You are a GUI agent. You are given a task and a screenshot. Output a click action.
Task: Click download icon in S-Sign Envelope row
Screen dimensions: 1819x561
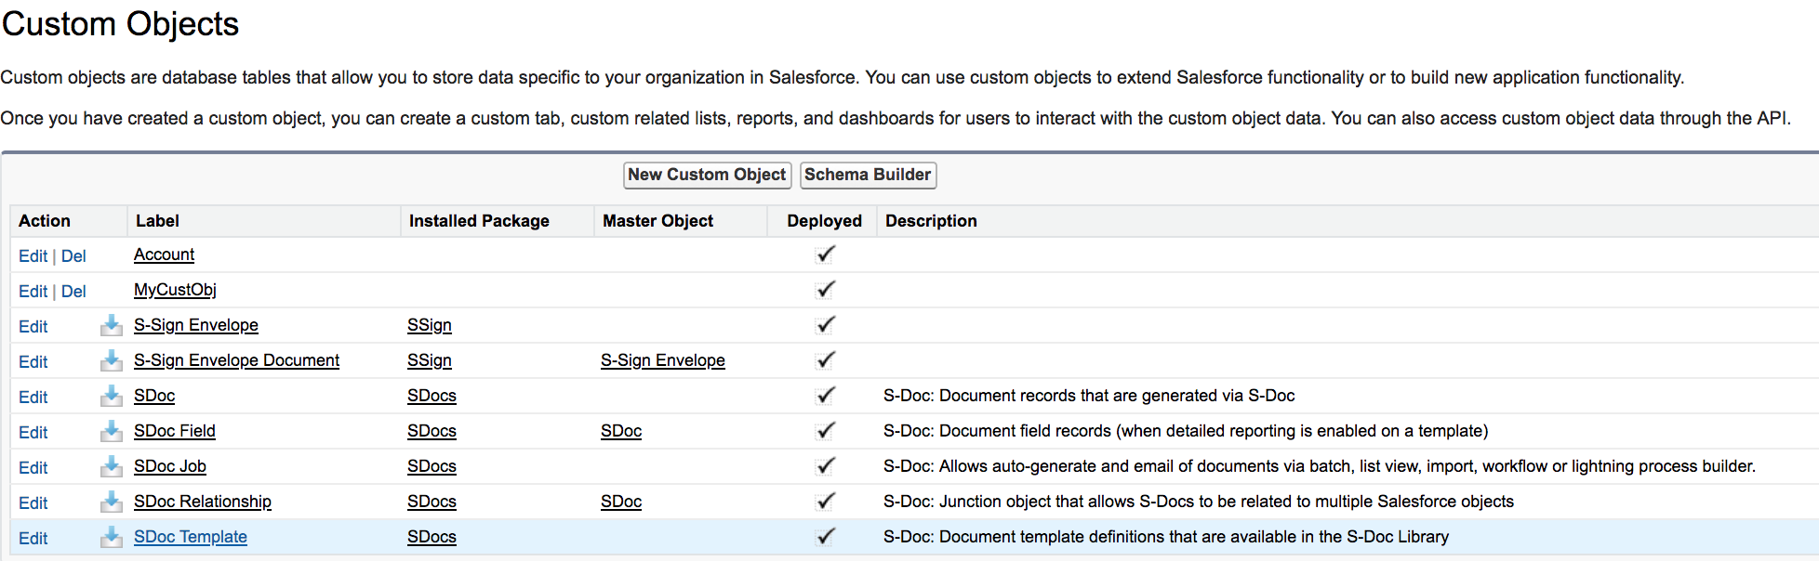tap(112, 325)
